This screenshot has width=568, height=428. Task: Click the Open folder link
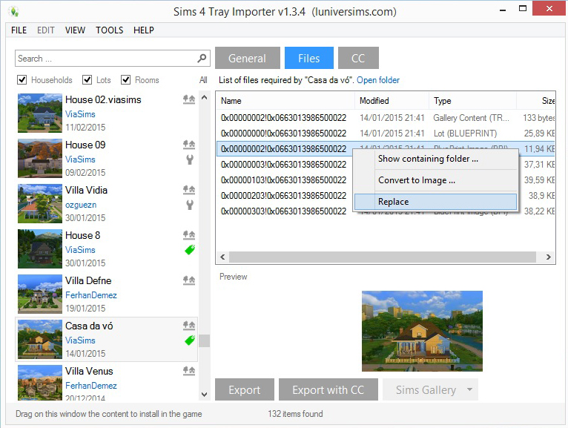coord(378,79)
